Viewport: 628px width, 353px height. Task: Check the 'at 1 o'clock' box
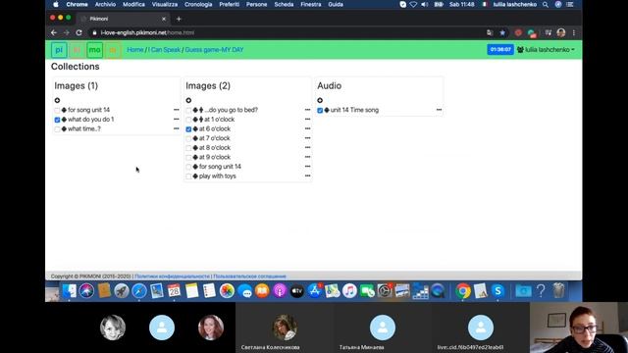[x=188, y=120]
